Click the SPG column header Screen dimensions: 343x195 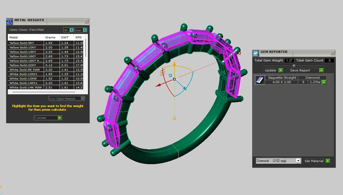click(x=79, y=37)
